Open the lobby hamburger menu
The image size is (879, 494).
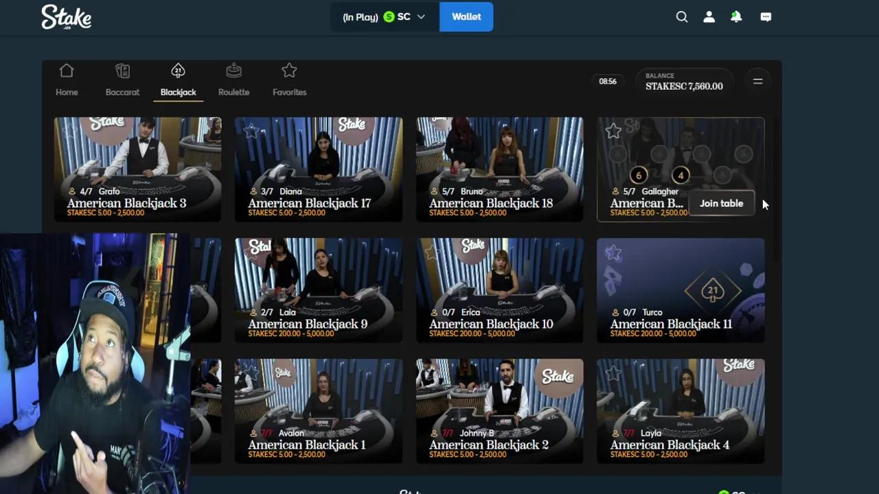coord(758,81)
